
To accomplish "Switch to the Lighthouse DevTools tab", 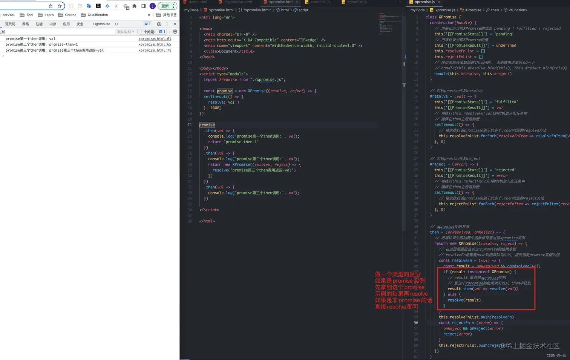I will pos(101,24).
